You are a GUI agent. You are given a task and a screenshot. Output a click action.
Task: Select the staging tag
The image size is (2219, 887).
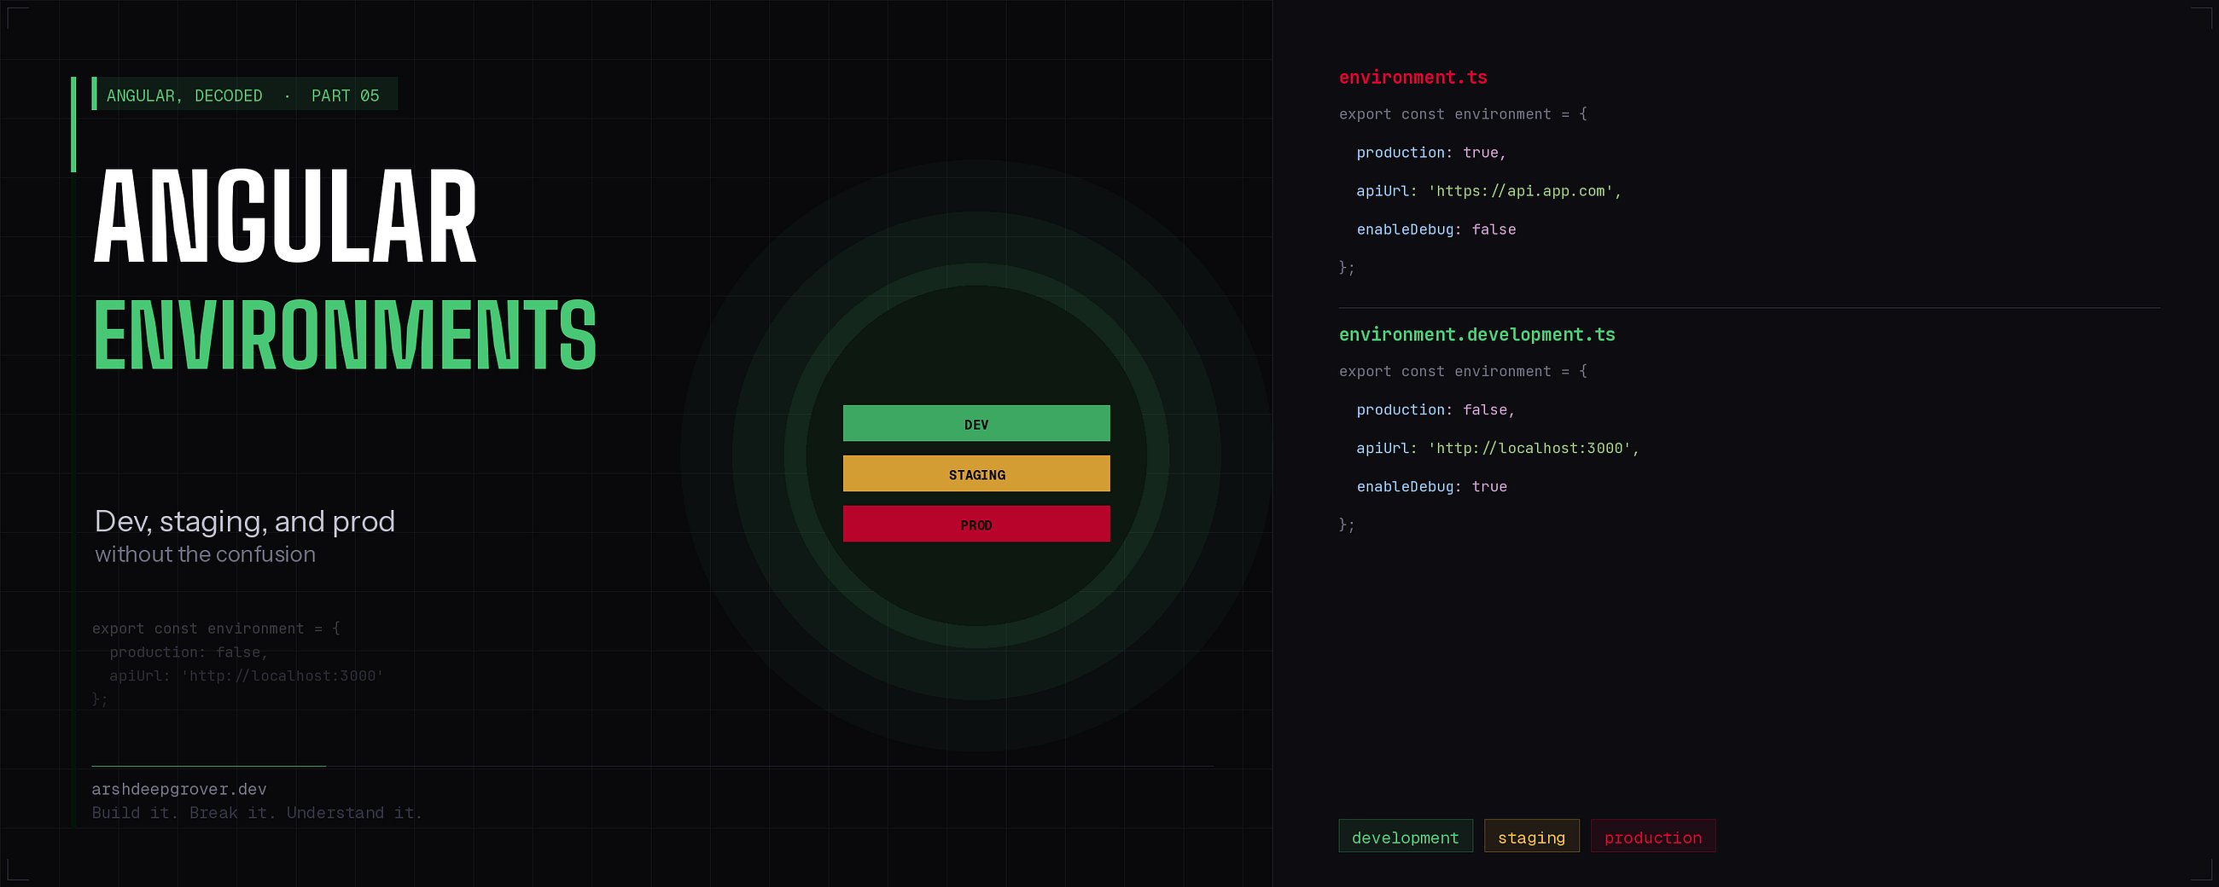[1531, 836]
